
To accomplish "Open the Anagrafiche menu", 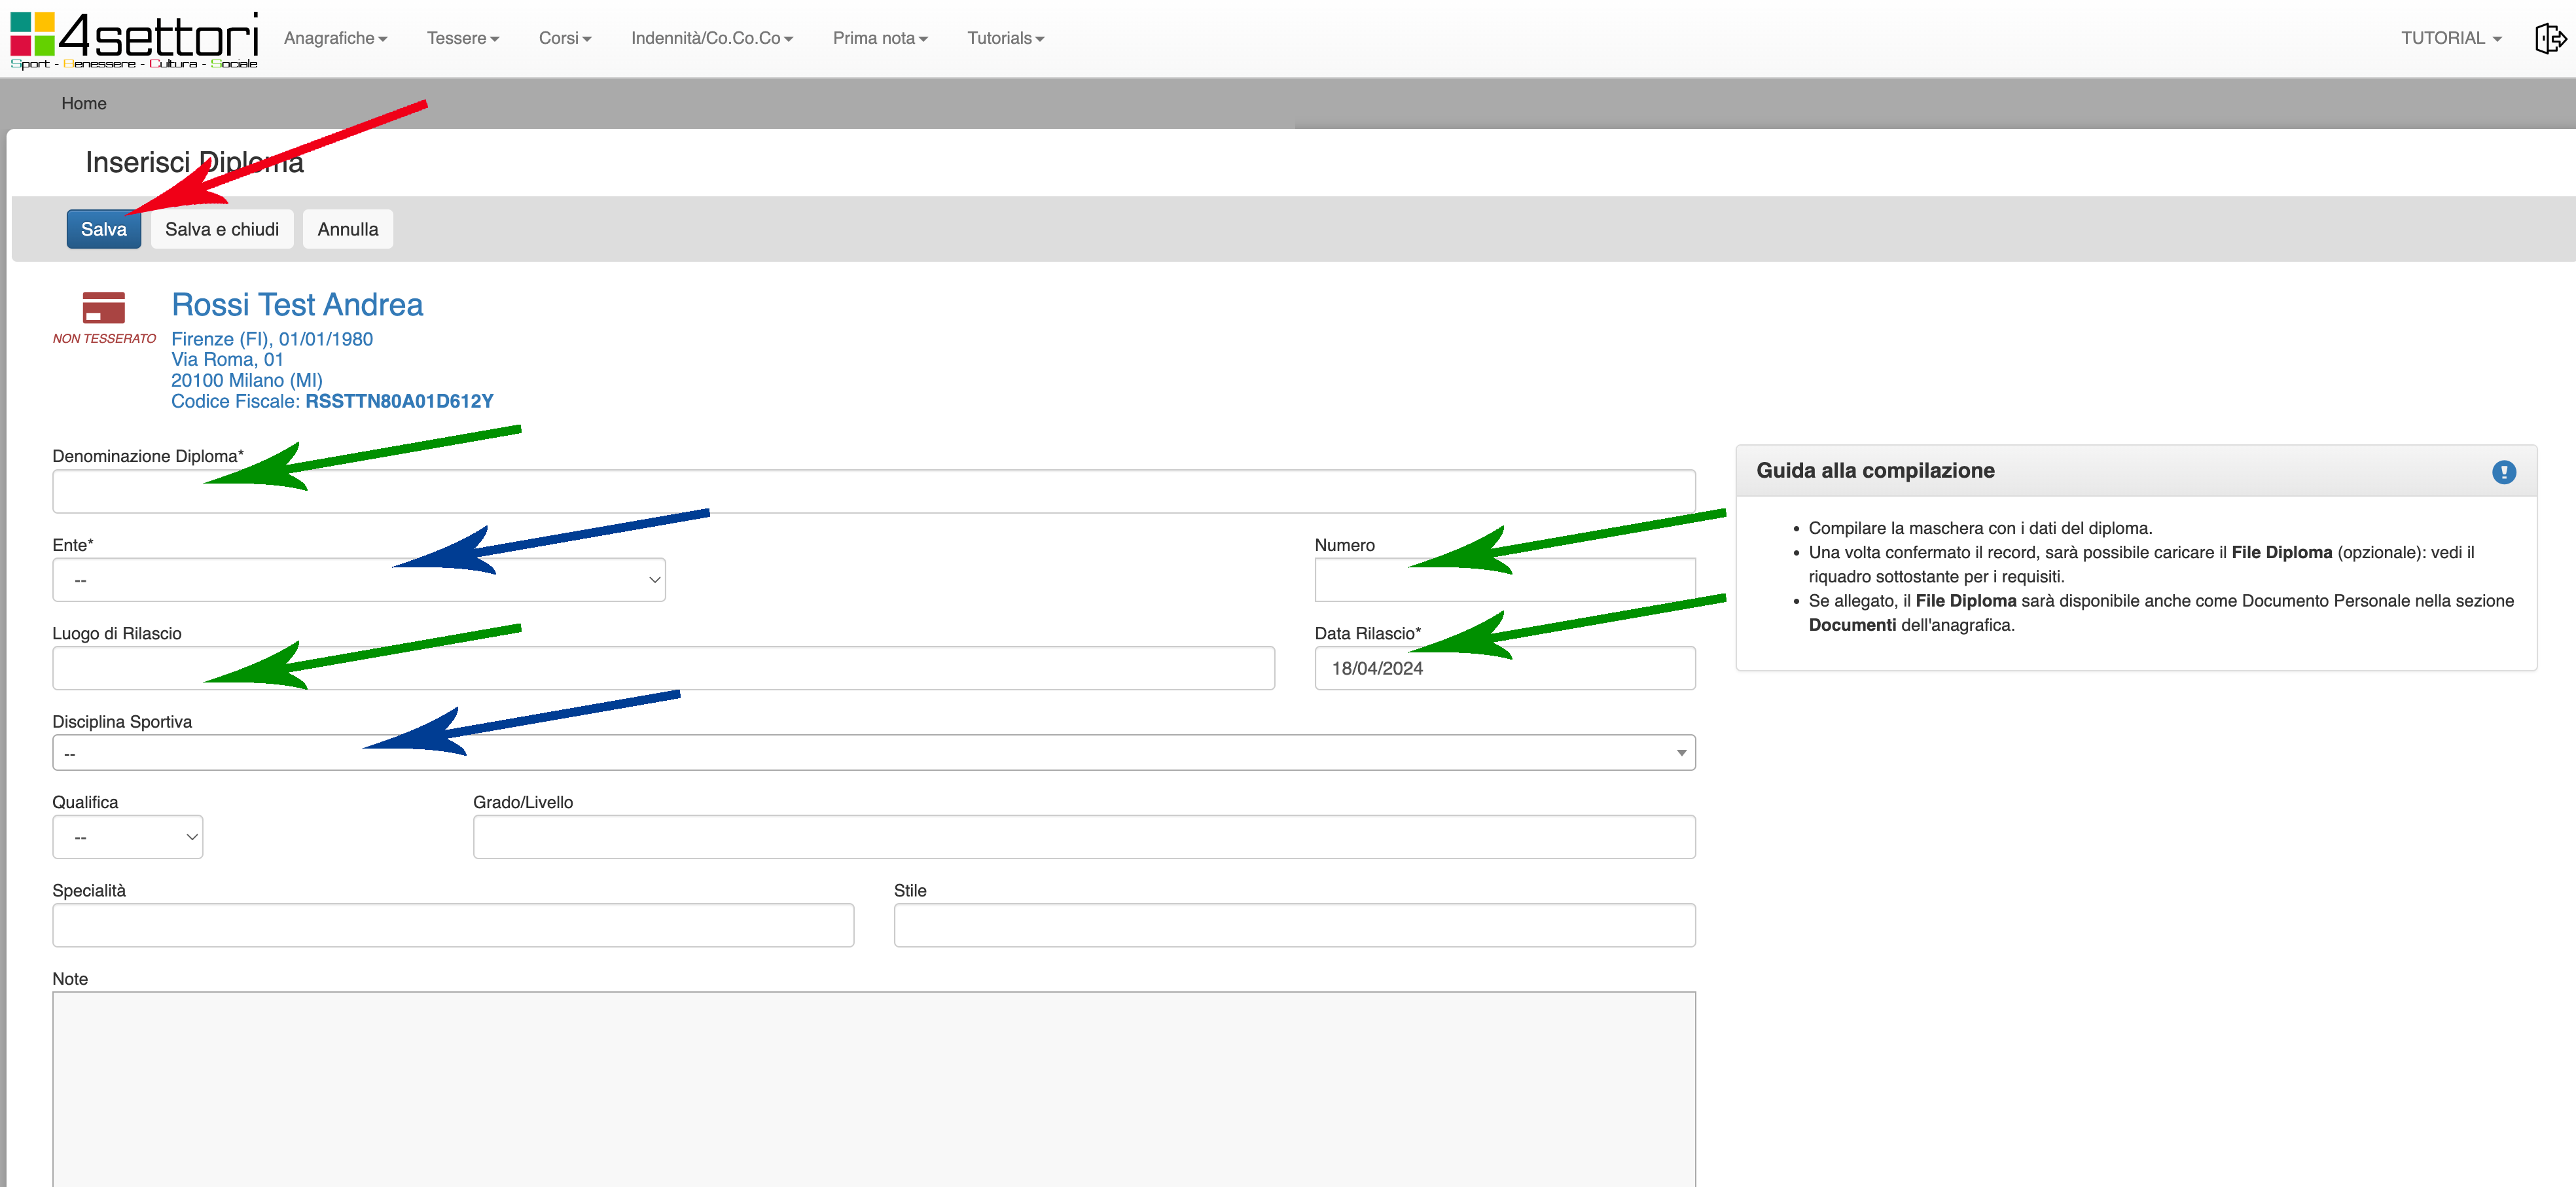I will 335,38.
